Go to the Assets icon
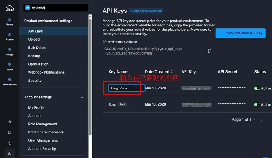The width and height of the screenshot is (272, 158). click(x=10, y=34)
